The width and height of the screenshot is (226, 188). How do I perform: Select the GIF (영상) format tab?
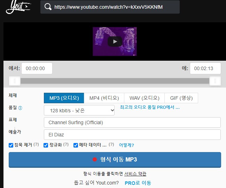pyautogui.click(x=181, y=98)
